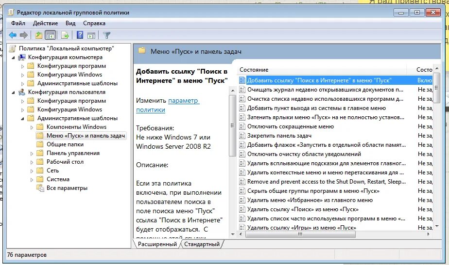Image resolution: width=449 pixels, height=265 pixels.
Task: Expand the «Система» folder
Action: (32, 180)
